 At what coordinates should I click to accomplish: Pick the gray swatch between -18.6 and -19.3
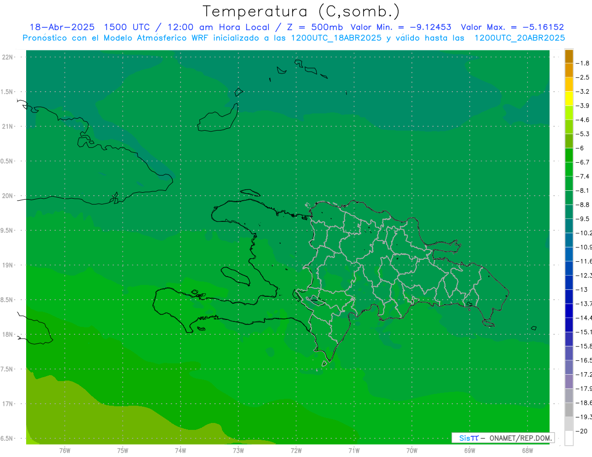pos(569,410)
